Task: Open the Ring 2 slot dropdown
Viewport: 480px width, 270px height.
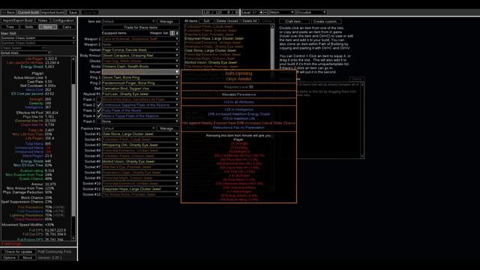Action: pos(140,83)
